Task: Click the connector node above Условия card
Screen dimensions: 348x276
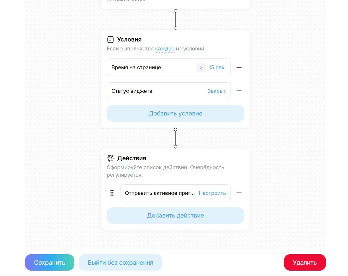Action: pos(175,28)
